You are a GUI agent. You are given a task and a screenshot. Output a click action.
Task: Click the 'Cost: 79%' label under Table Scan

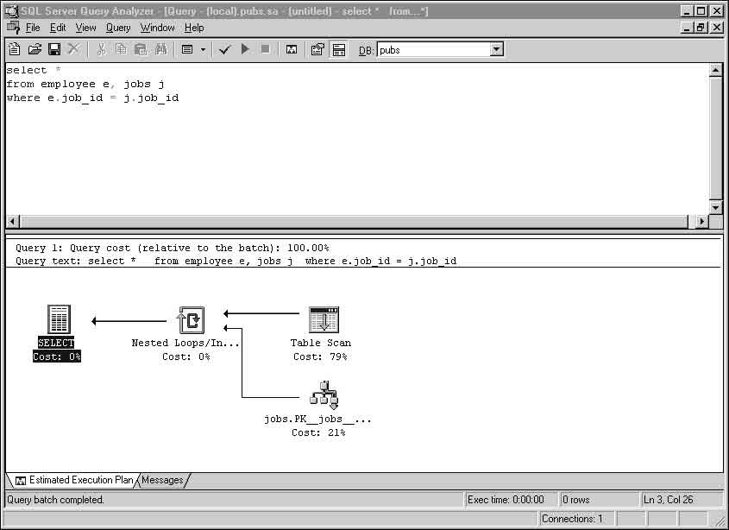(320, 356)
